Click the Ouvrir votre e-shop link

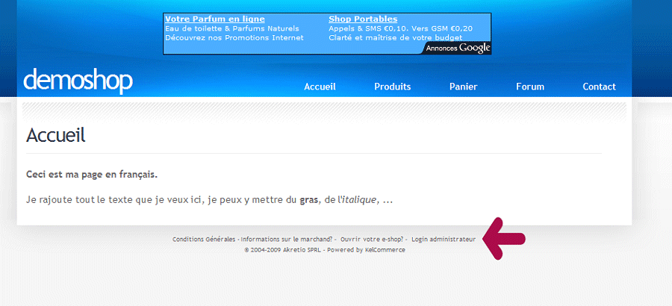(372, 240)
